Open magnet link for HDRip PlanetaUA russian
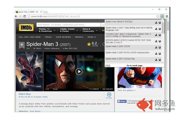 [x=160, y=35]
